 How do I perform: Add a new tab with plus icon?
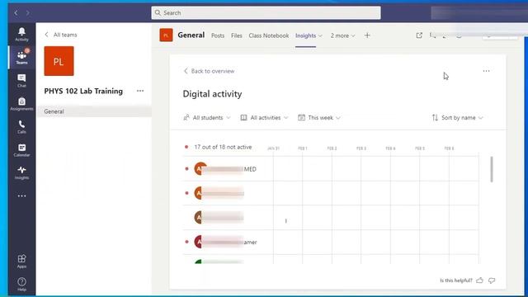pos(367,35)
